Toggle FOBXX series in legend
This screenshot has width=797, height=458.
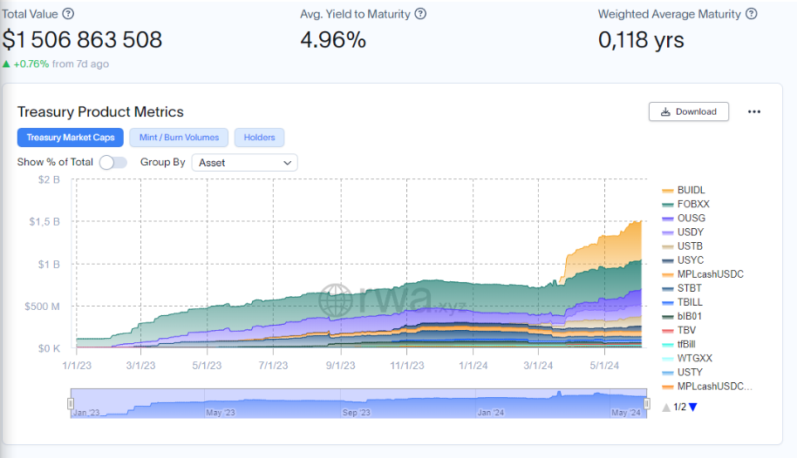click(x=685, y=204)
